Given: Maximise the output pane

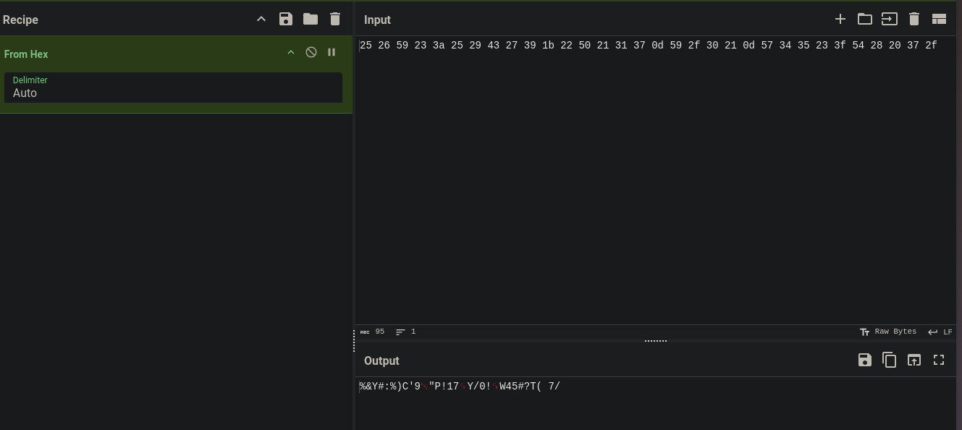Looking at the screenshot, I should [x=939, y=360].
